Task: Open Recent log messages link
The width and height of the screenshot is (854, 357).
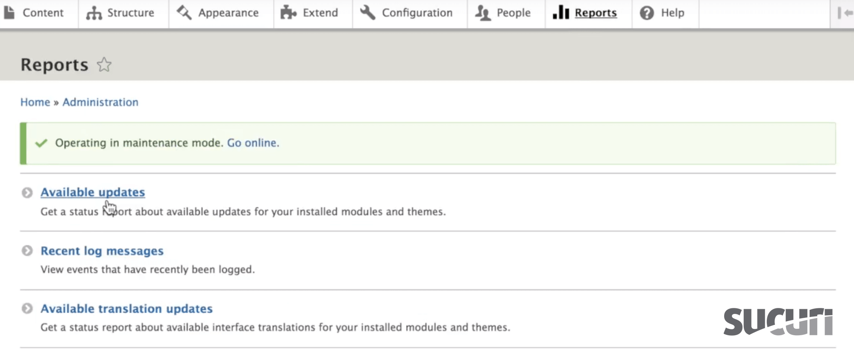Action: pyautogui.click(x=102, y=251)
